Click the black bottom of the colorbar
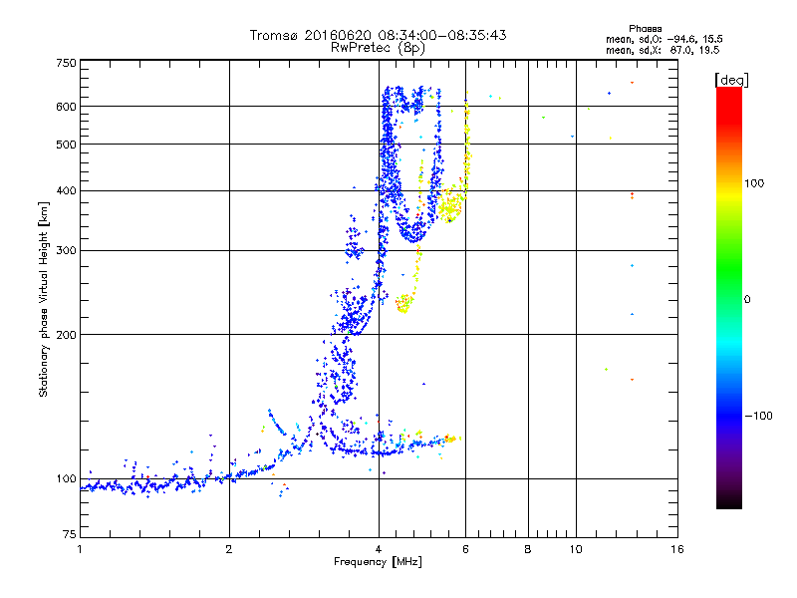Screen dimensions: 797x598 coord(729,501)
